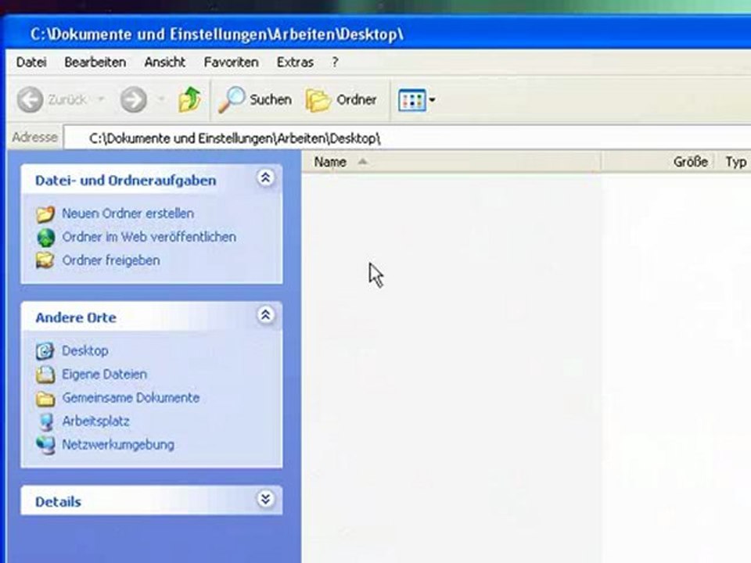Collapse the Andere Orte panel
751x563 pixels.
click(x=265, y=315)
